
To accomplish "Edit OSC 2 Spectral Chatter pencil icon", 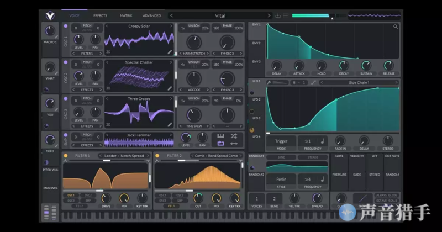I will pyautogui.click(x=170, y=88).
